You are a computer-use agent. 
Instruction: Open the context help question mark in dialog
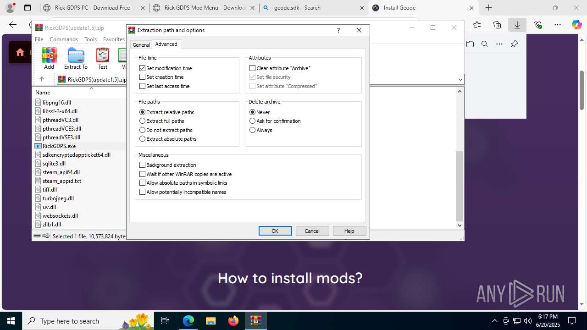point(338,30)
